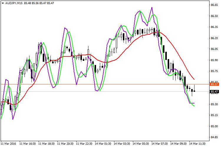Click the 11 Mar 20:30 time label

point(65,144)
